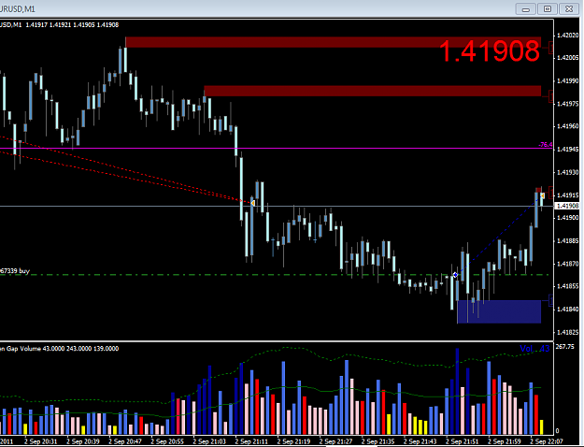Image resolution: width=584 pixels, height=447 pixels.
Task: Select the magenta horizontal level line
Action: (276, 149)
